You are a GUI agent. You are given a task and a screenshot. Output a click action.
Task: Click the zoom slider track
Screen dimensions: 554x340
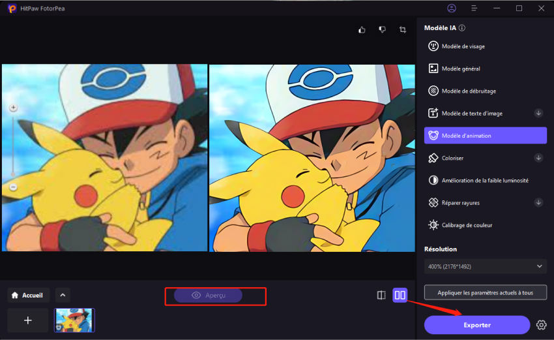(x=14, y=147)
